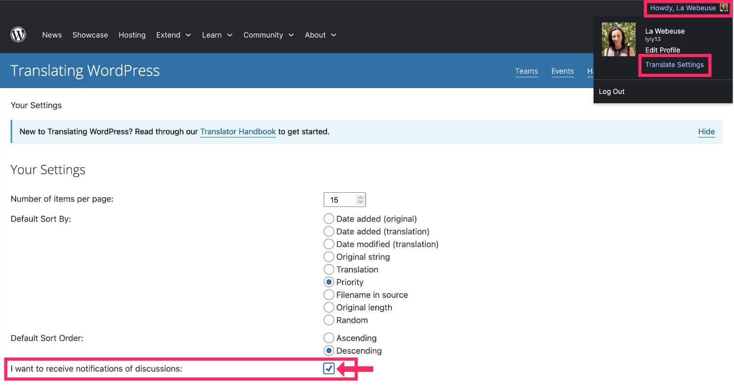This screenshot has width=734, height=386.
Task: Expand the Community dropdown menu
Action: tap(269, 35)
